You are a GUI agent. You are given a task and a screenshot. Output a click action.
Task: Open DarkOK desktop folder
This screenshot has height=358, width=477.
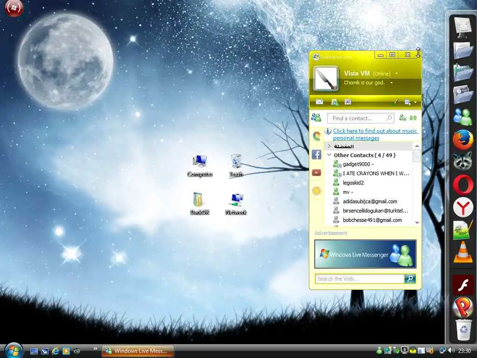click(x=199, y=204)
